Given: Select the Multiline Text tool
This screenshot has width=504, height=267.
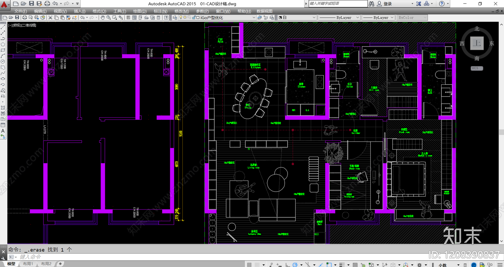Looking at the screenshot, I should pos(3,131).
